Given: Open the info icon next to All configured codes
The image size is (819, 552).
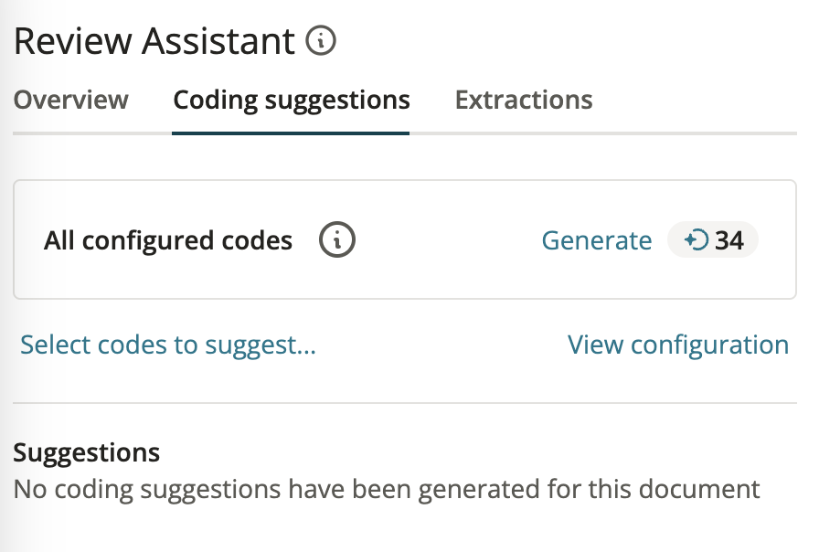Looking at the screenshot, I should pos(337,239).
